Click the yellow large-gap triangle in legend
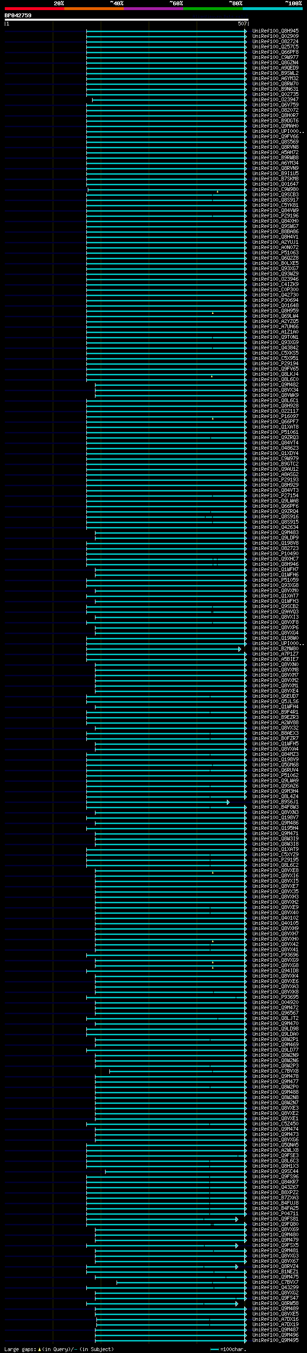 [x=39, y=1349]
